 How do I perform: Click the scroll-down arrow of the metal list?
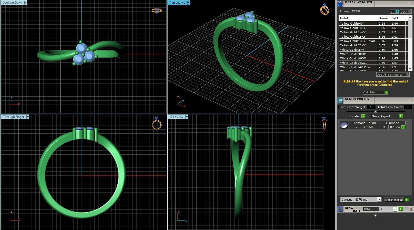[x=410, y=68]
